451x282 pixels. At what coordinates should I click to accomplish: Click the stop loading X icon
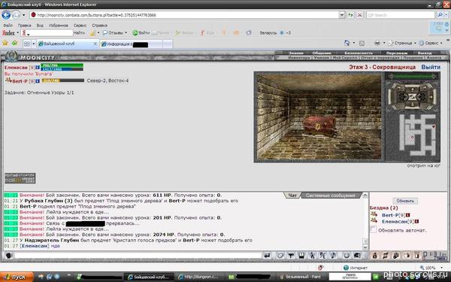[x=359, y=15]
